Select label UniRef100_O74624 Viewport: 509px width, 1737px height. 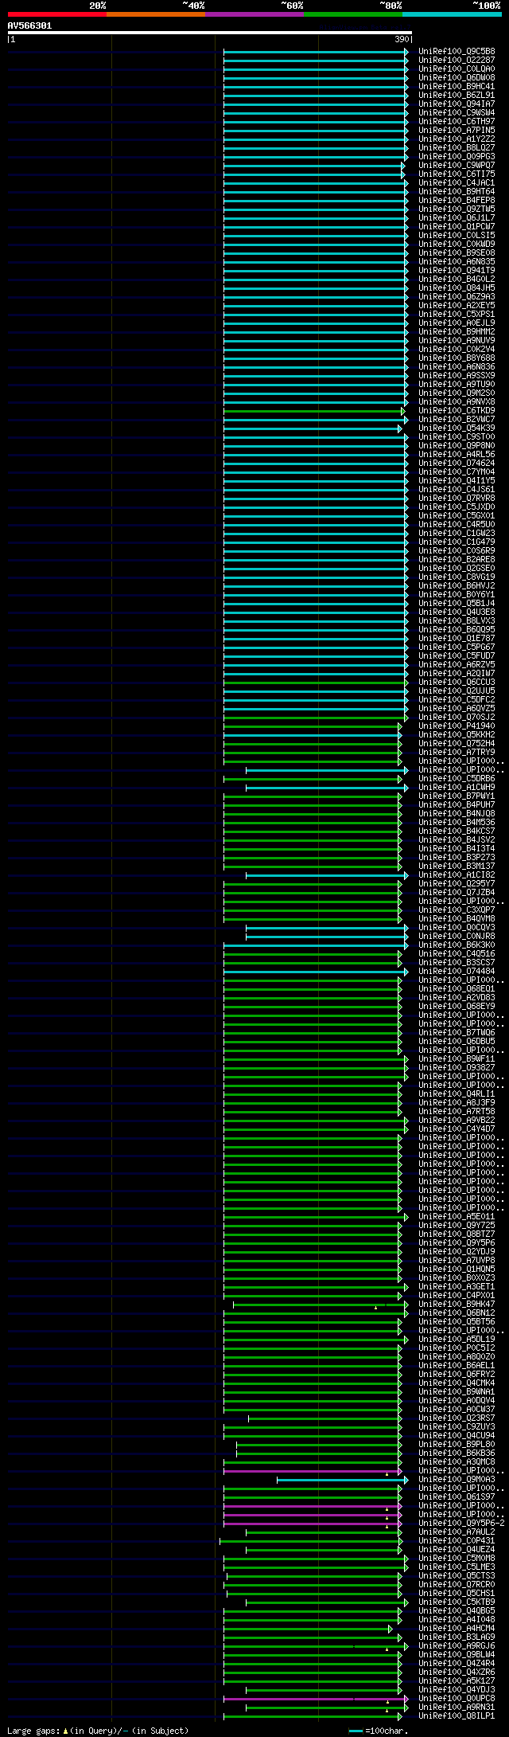[x=457, y=463]
